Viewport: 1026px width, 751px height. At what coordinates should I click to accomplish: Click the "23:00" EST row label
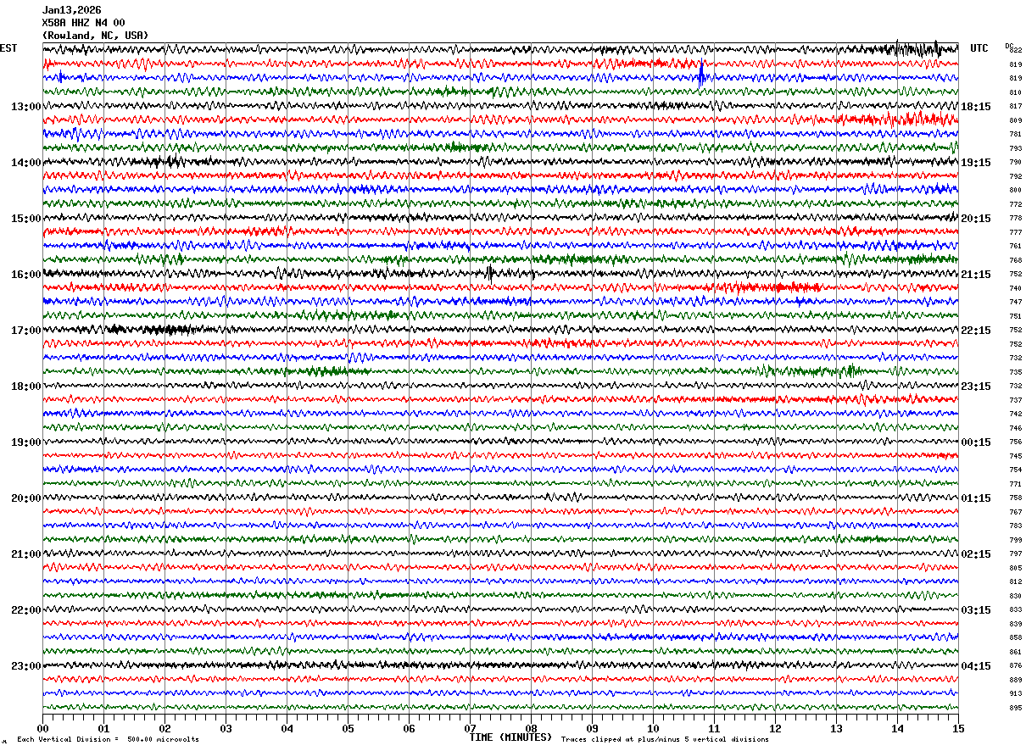coord(25,666)
